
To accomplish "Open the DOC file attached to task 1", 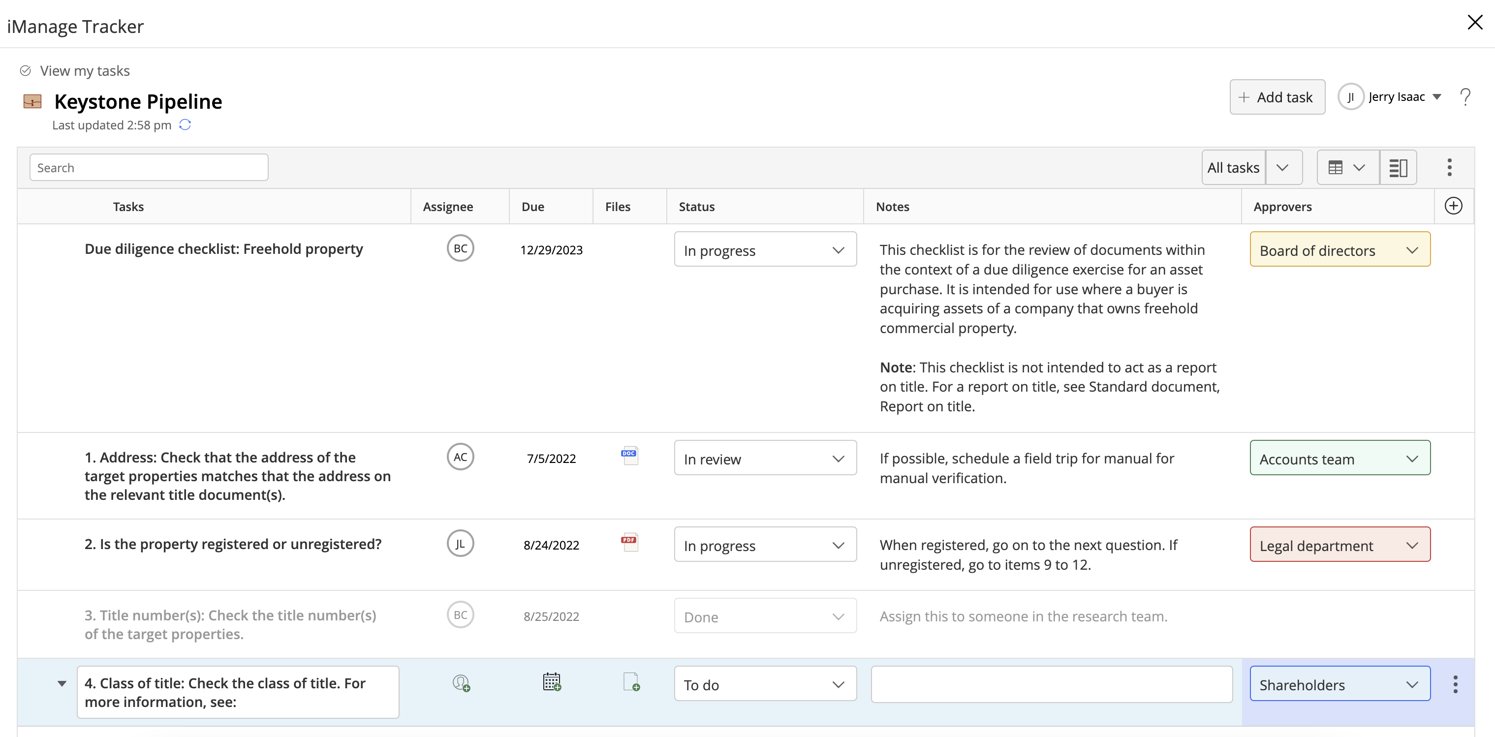I will point(629,456).
